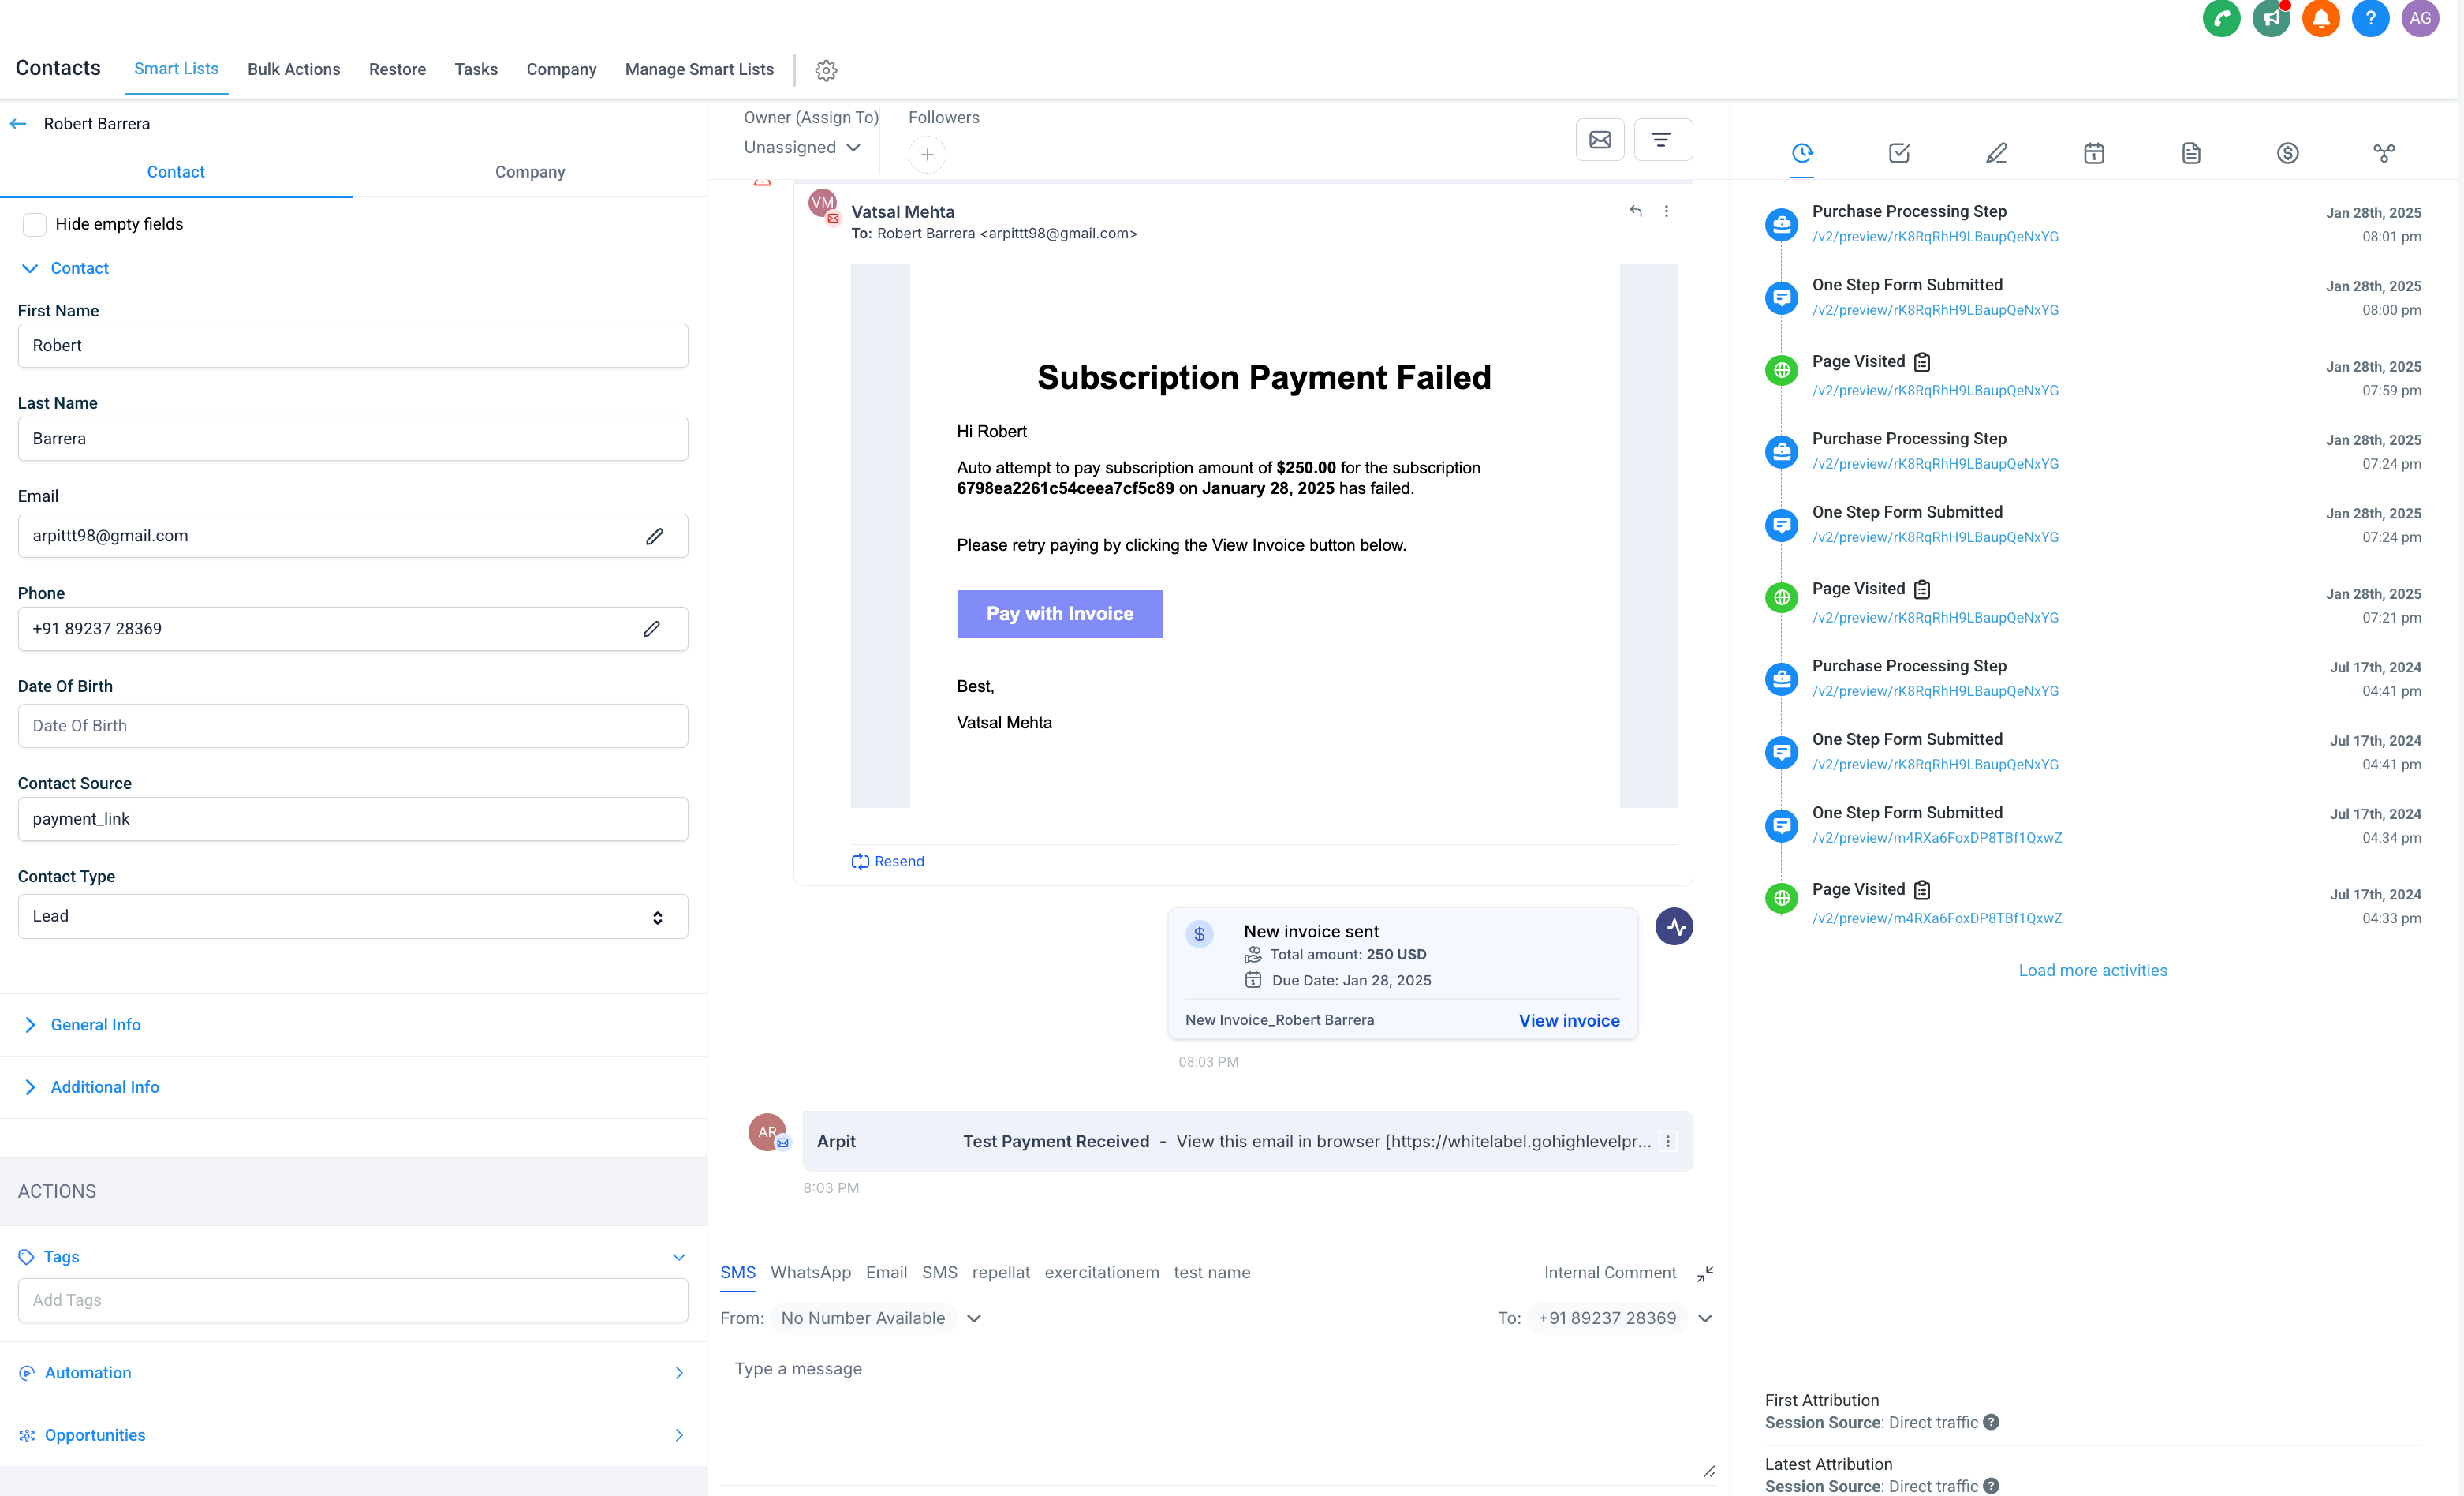Open the settings/gear panel icon

click(x=826, y=70)
